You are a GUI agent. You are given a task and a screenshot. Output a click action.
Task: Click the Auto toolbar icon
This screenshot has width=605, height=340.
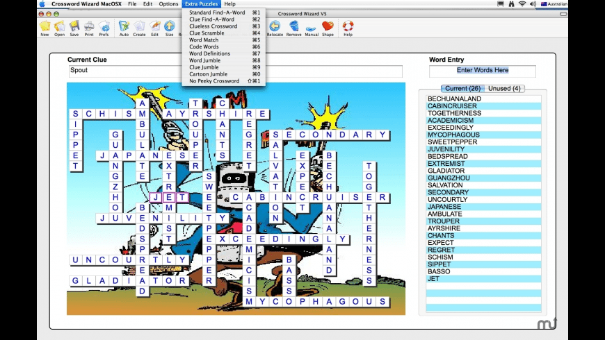pos(124,28)
